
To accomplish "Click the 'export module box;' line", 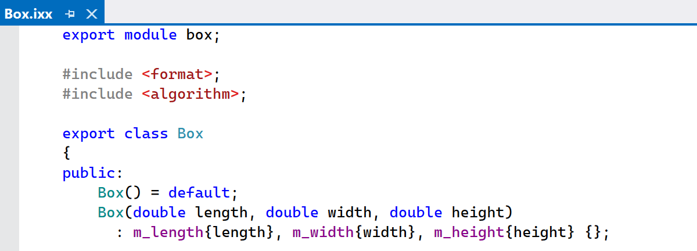I will click(x=142, y=35).
